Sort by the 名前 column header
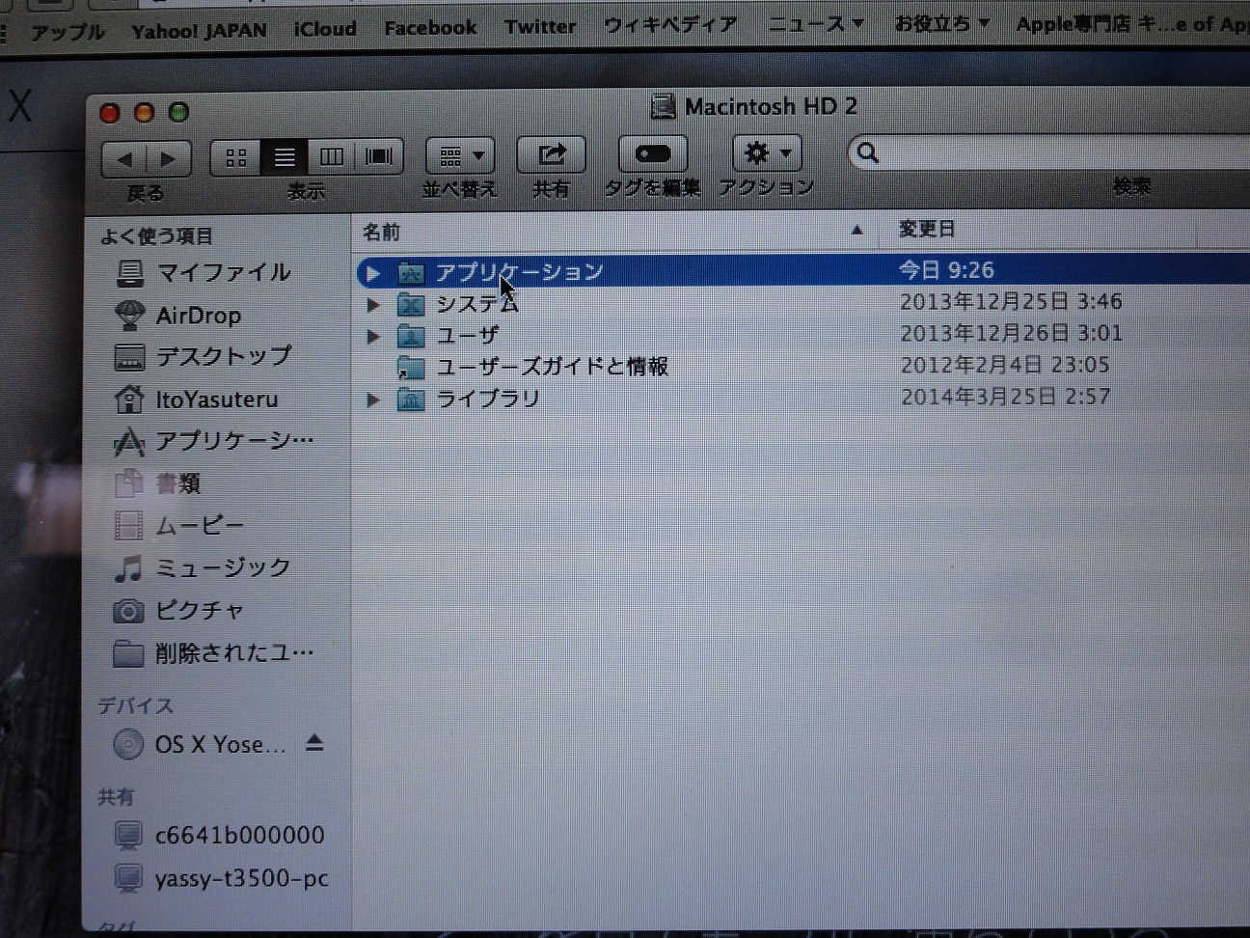Screen dimensions: 1250x938 (382, 232)
